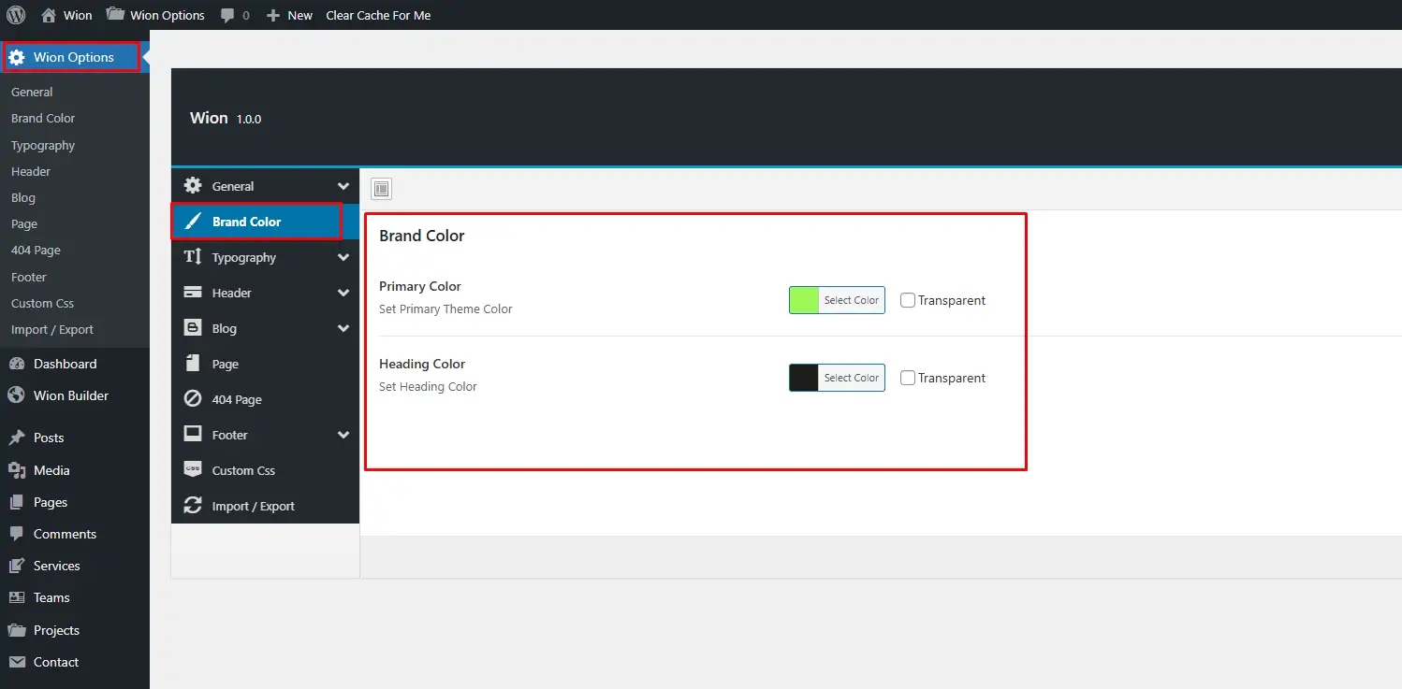Click the black Heading Color swatch
Image resolution: width=1402 pixels, height=689 pixels.
[804, 378]
